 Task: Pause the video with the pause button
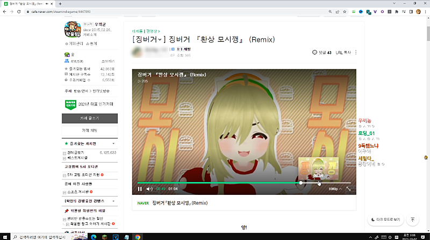[140, 189]
